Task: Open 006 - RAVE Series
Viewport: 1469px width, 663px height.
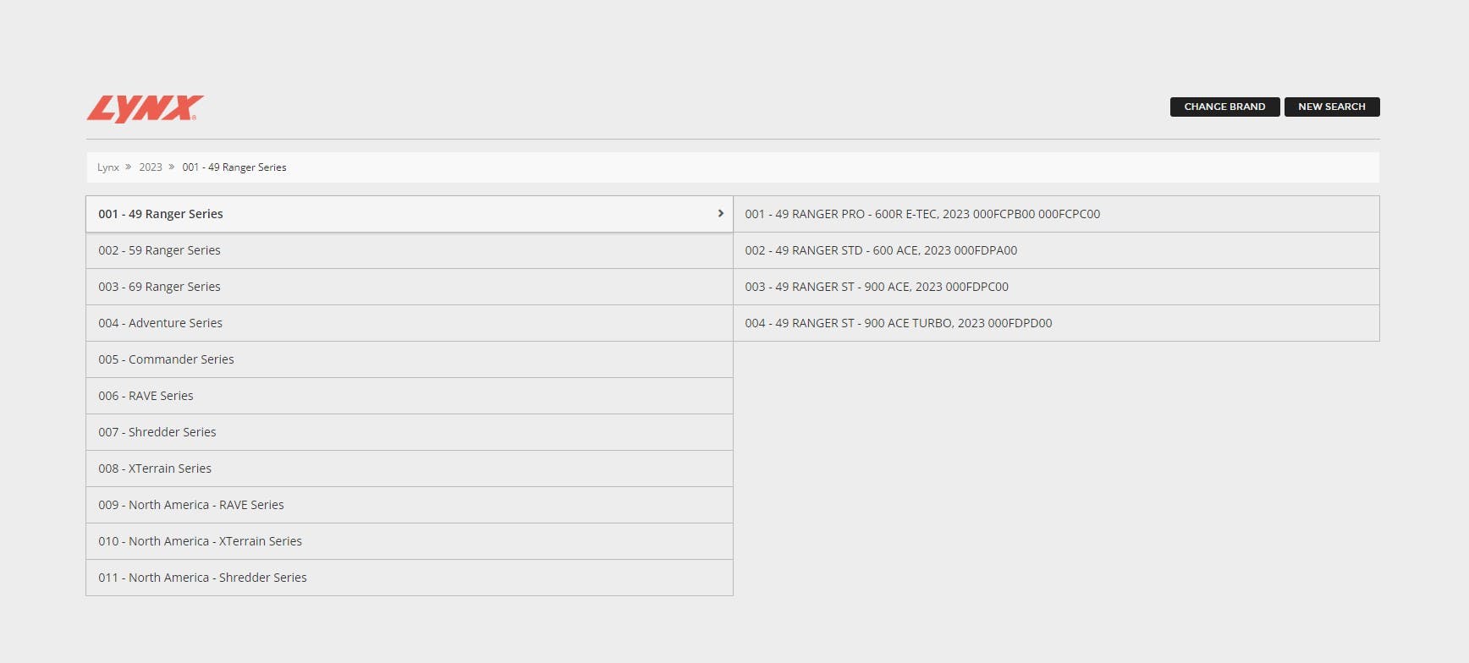Action: point(146,396)
